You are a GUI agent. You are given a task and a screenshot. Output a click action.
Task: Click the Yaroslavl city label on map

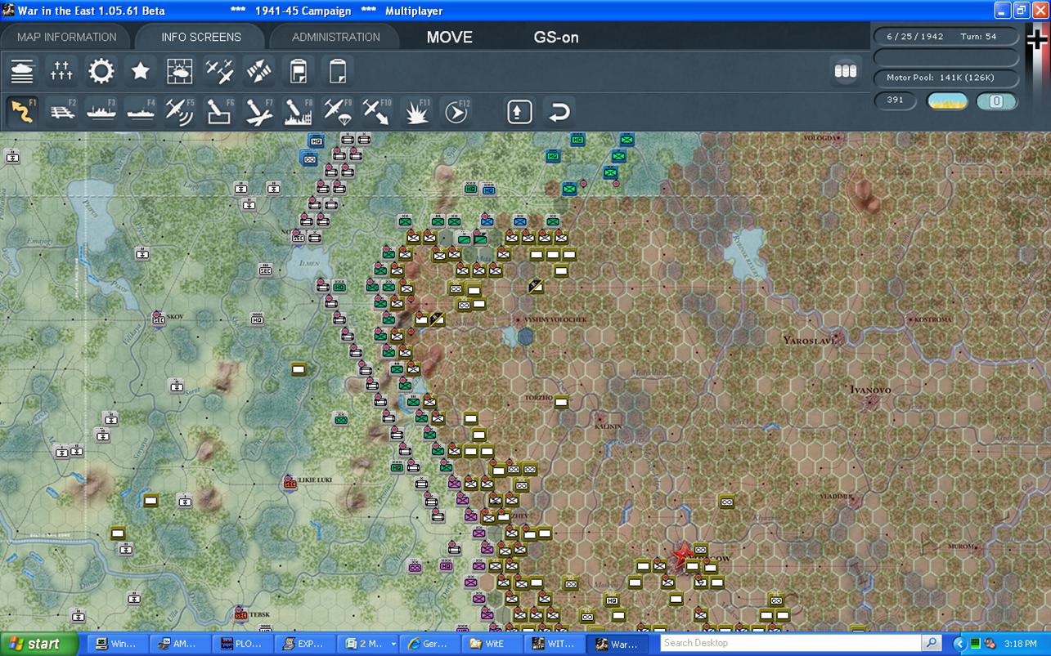coord(810,340)
